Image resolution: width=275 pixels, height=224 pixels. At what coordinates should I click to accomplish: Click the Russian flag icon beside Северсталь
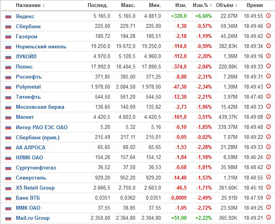(8, 178)
